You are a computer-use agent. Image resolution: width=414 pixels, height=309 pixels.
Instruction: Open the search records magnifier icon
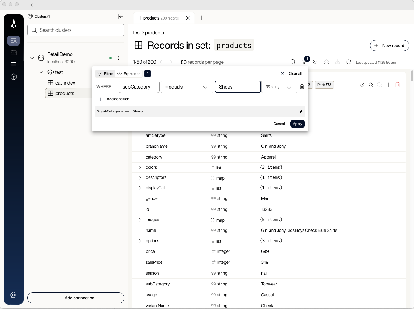click(x=293, y=62)
